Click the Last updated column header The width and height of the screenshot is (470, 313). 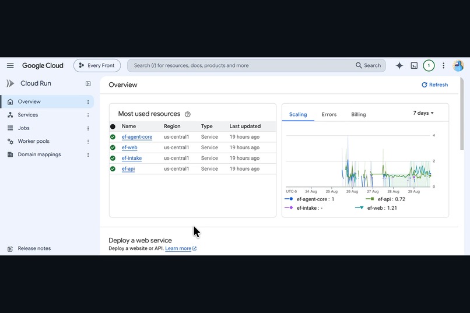245,126
